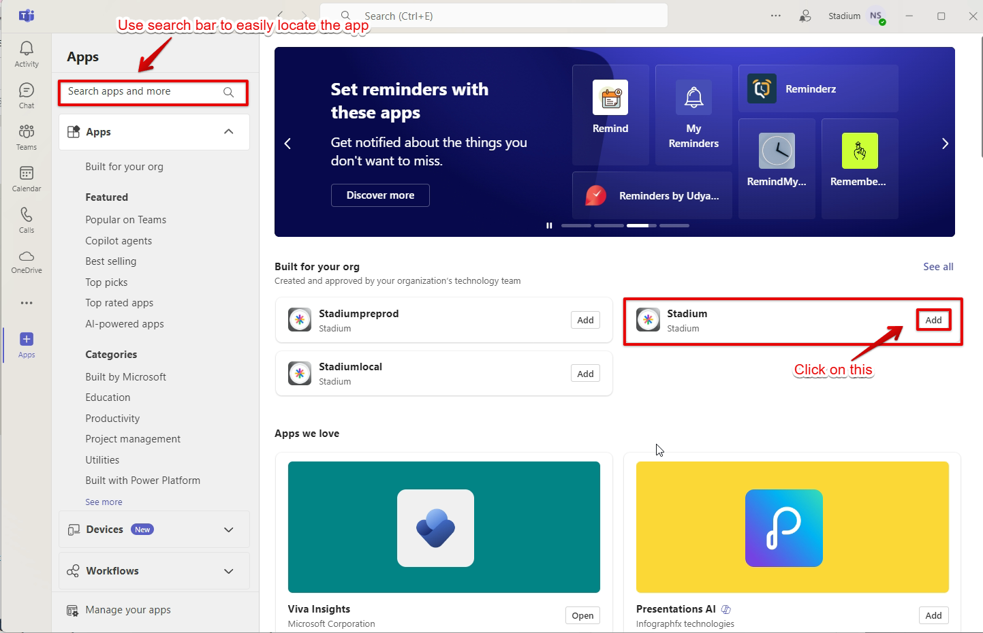
Task: Select Productivity category
Action: [112, 419]
